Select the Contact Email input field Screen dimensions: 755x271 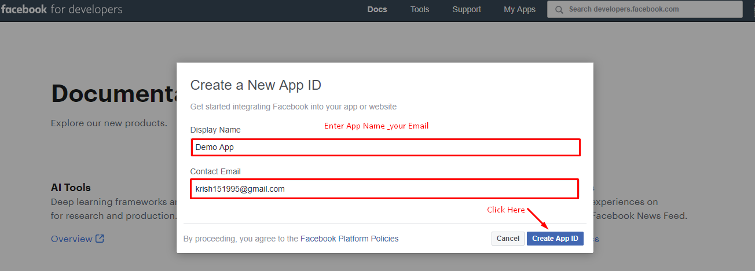pyautogui.click(x=384, y=189)
